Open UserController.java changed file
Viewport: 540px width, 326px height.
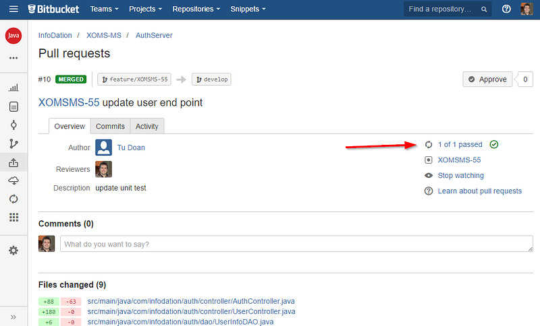tap(191, 312)
